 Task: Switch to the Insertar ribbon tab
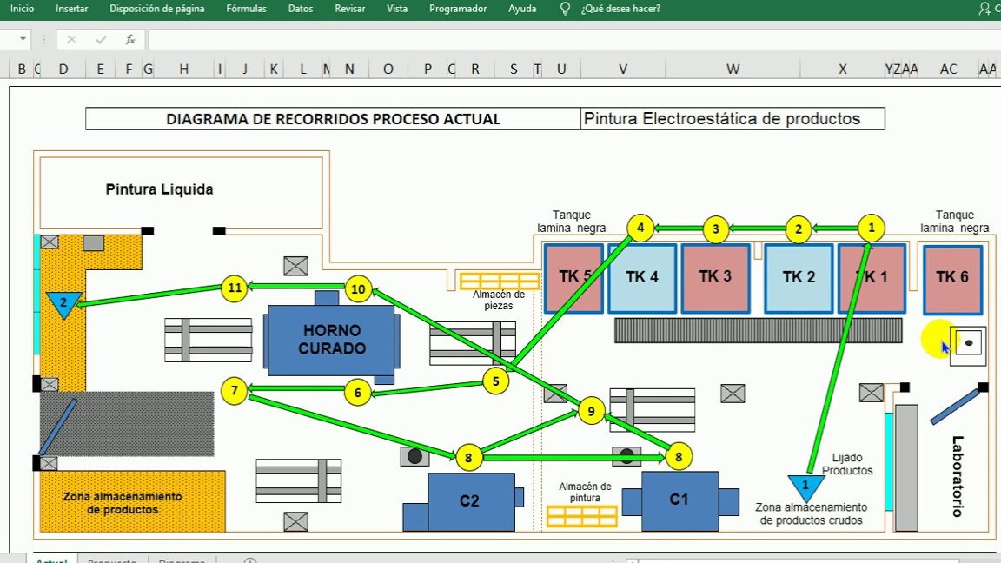tap(71, 8)
